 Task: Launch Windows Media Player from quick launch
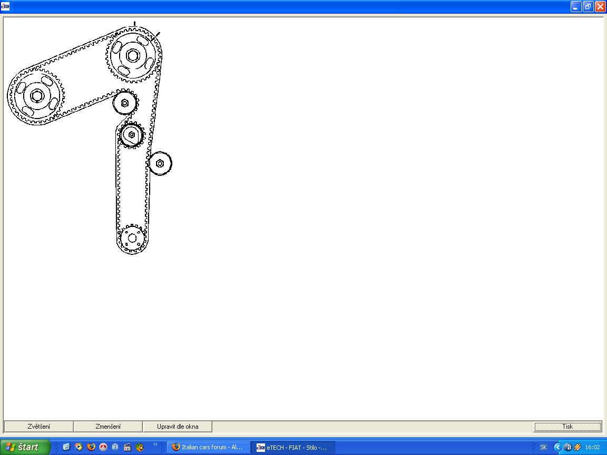79,447
